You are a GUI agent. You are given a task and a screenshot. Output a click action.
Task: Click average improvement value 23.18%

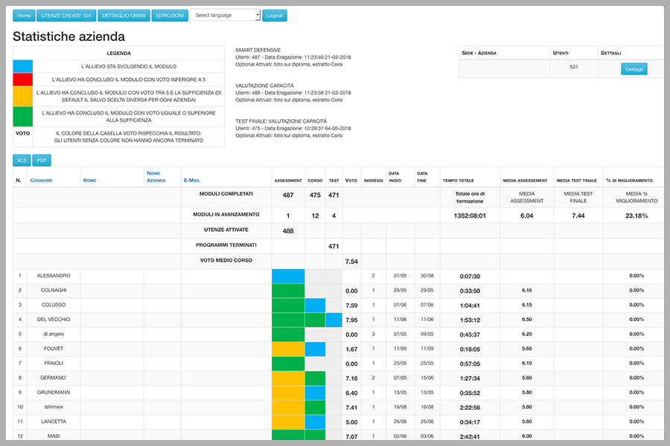[636, 216]
